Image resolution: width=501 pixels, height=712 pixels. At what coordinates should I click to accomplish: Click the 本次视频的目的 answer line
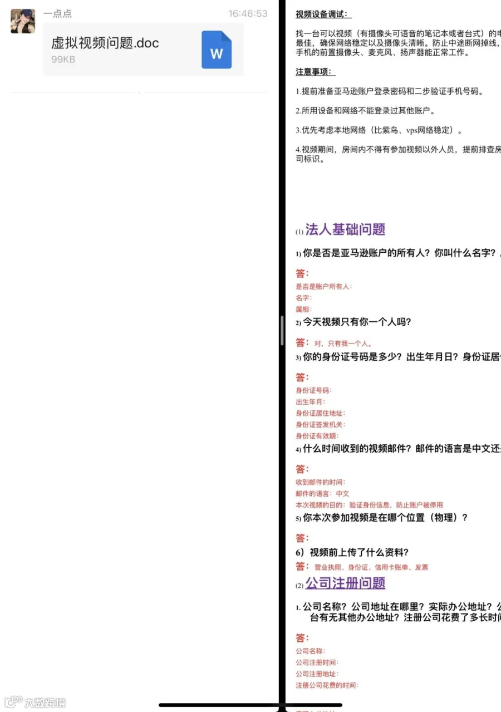click(369, 505)
